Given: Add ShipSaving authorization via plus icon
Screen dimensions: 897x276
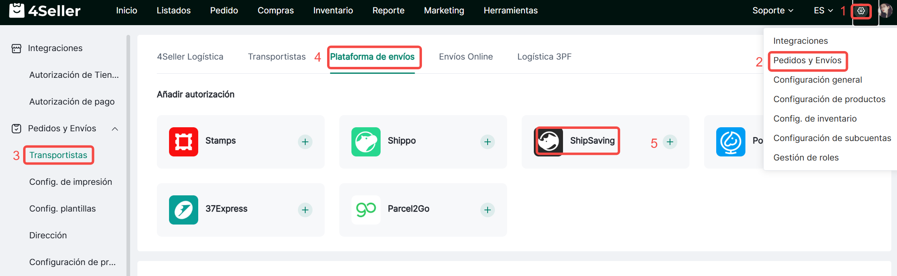Looking at the screenshot, I should [670, 142].
